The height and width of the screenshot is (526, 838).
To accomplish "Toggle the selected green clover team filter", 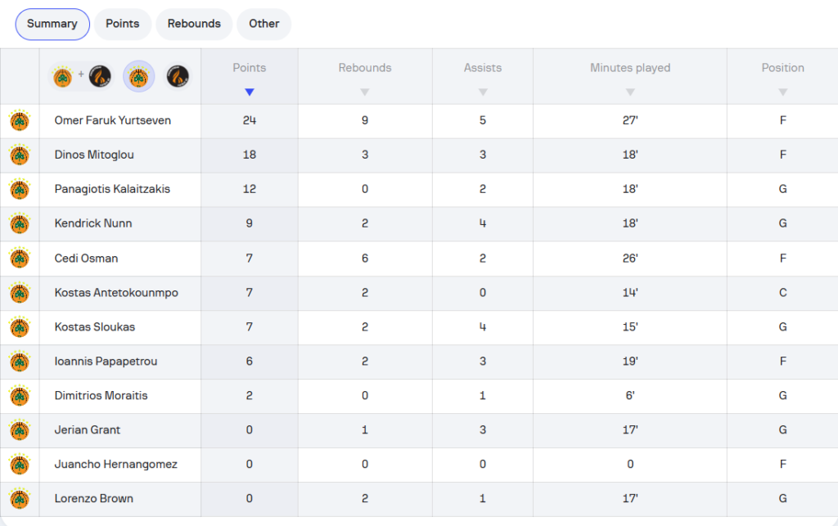I will point(138,77).
